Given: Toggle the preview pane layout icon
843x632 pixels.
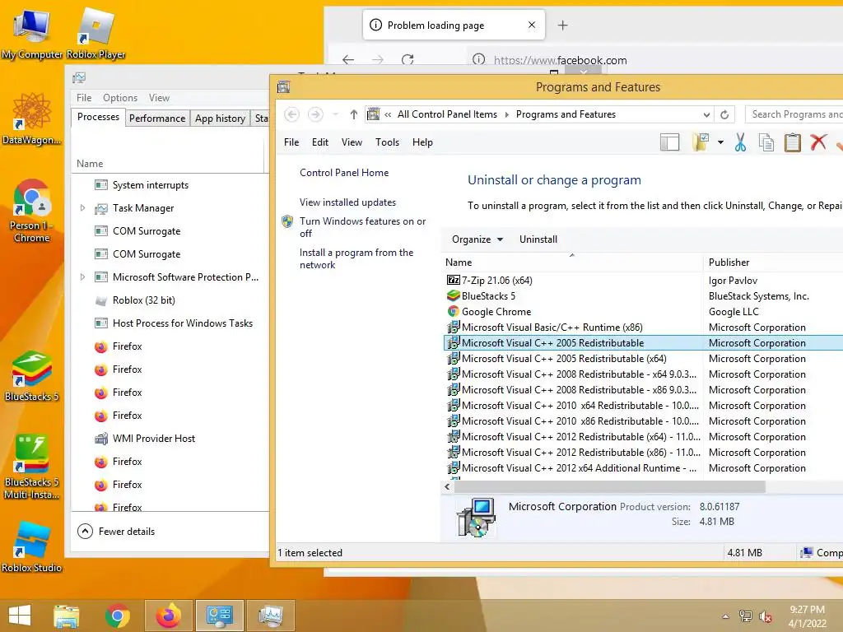Looking at the screenshot, I should (669, 142).
